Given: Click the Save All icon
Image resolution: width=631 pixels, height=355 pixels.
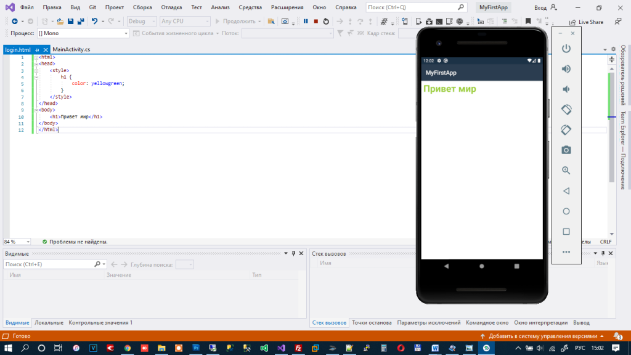Looking at the screenshot, I should pos(81,22).
